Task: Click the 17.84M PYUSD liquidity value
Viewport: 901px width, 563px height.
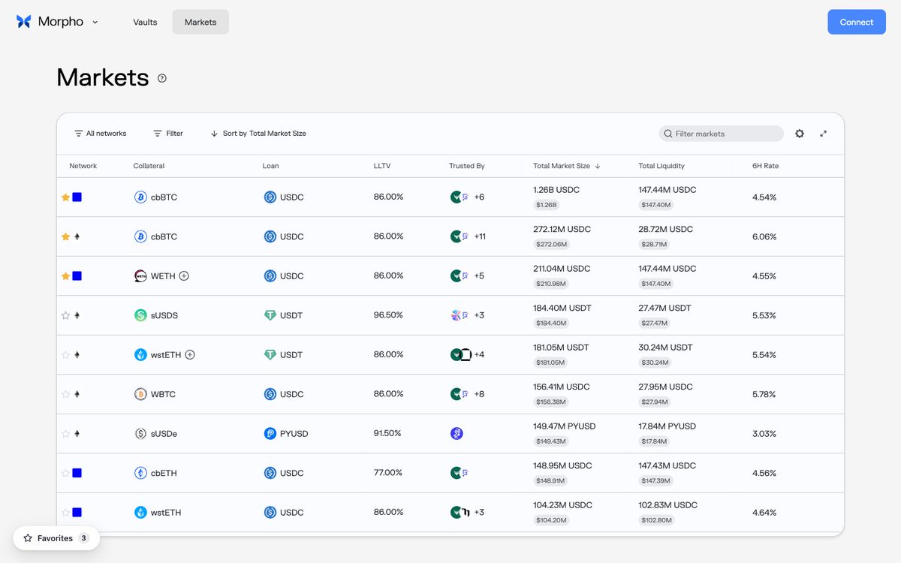Action: pos(667,426)
